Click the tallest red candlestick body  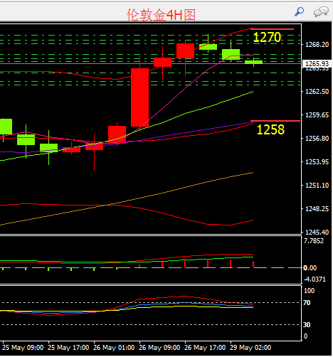[140, 97]
